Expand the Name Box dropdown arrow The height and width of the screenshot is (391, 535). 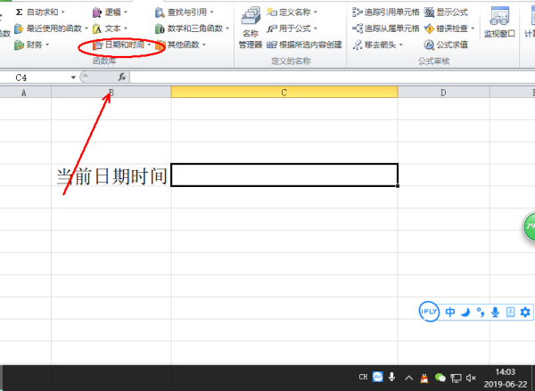pyautogui.click(x=73, y=77)
